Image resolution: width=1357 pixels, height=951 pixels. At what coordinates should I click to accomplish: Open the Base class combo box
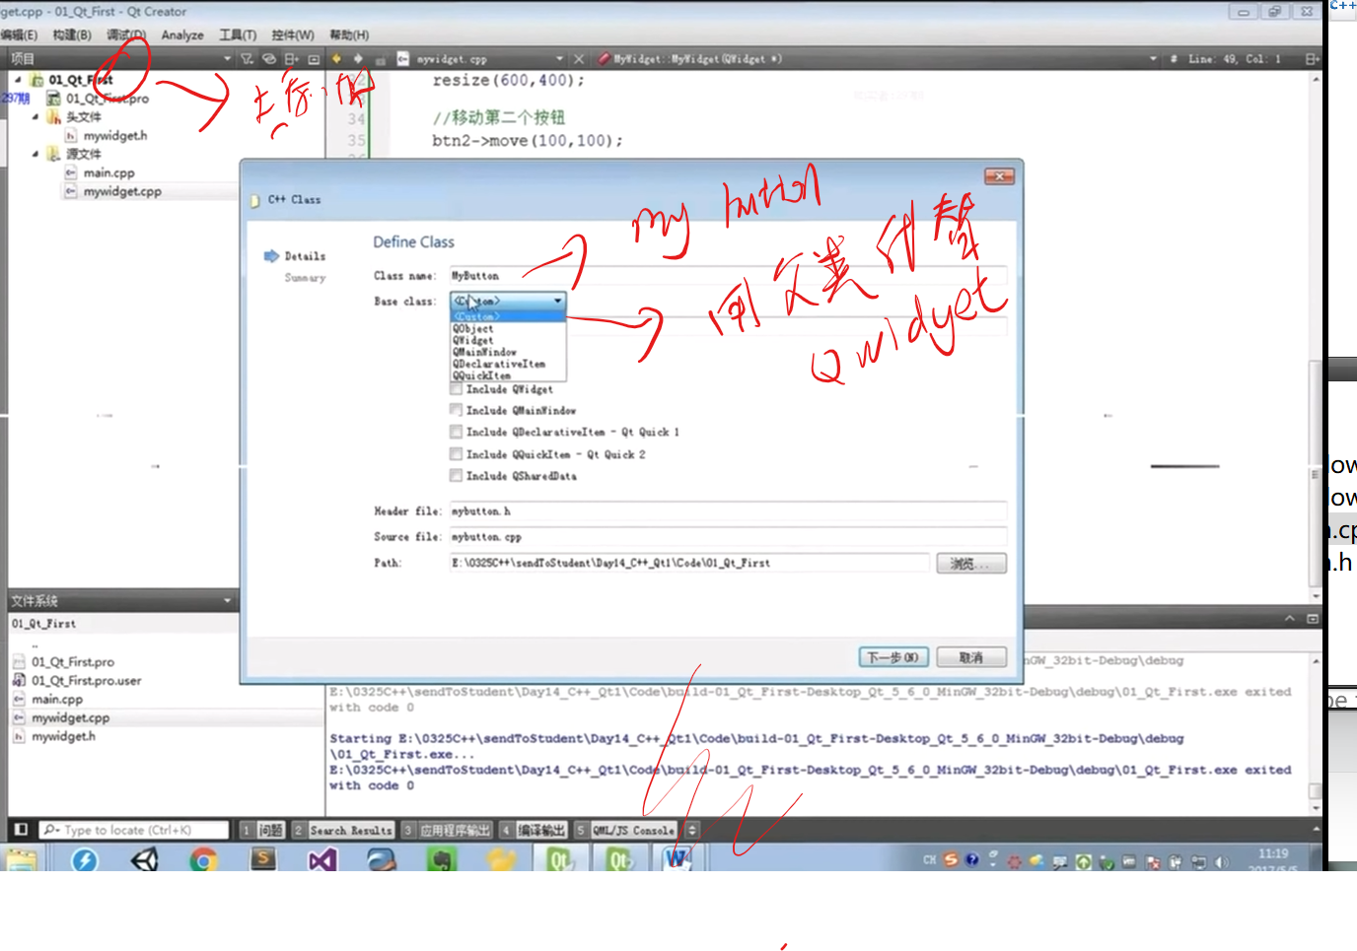click(508, 301)
